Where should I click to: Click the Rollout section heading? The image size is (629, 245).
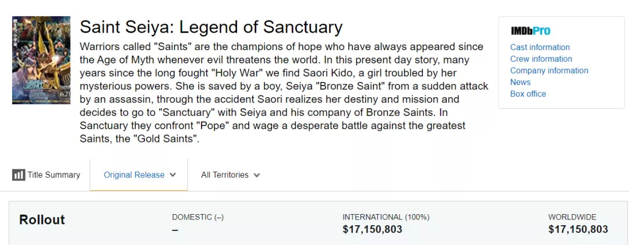click(x=42, y=220)
